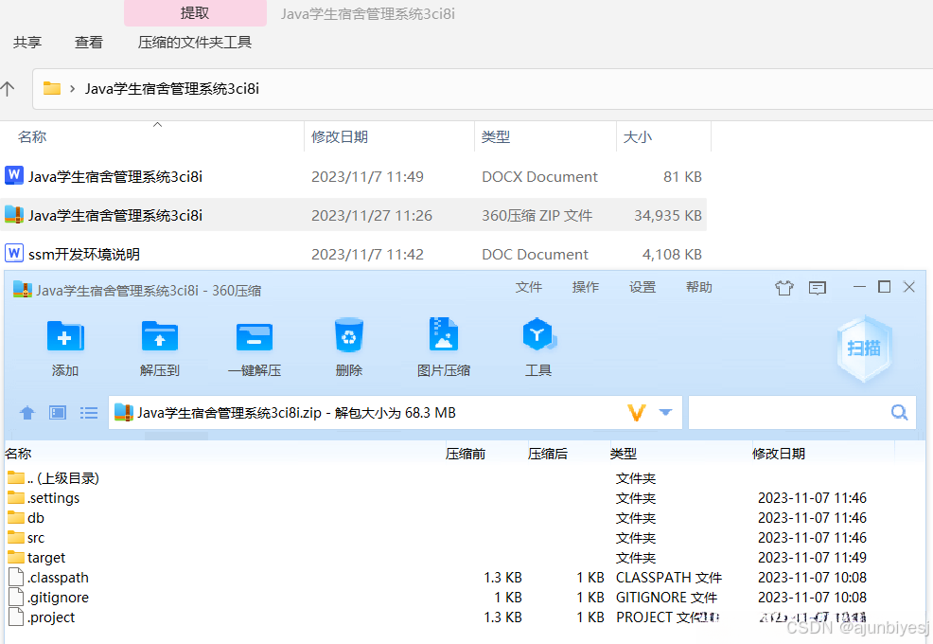Switch to thumbnail view icon in 360压缩

(x=58, y=412)
